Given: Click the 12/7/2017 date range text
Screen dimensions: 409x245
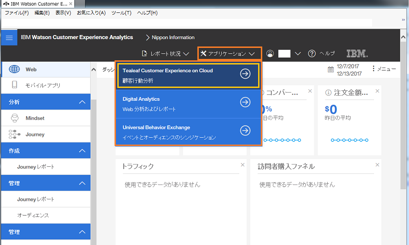Looking at the screenshot, I should tap(349, 70).
